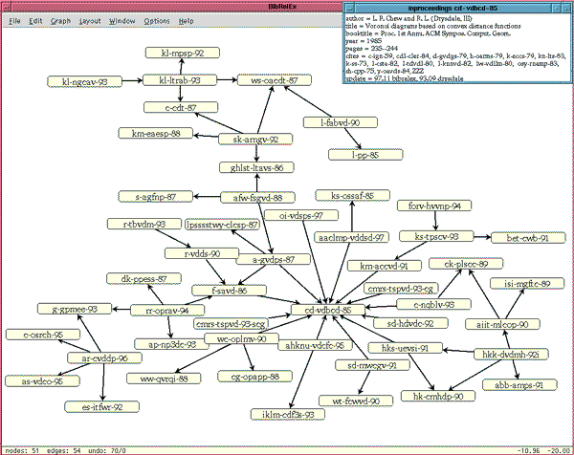
Task: Select the hks-uevsi-91 node
Action: point(405,348)
